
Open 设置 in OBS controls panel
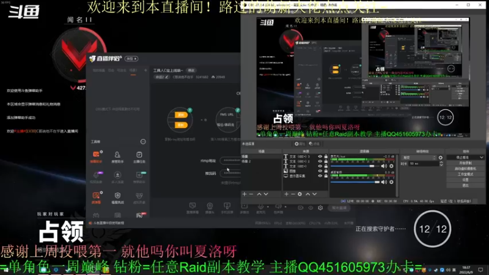[465, 180]
